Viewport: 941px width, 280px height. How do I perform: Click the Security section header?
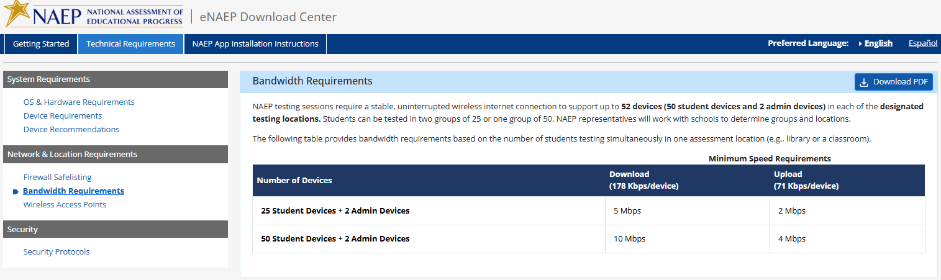point(115,230)
